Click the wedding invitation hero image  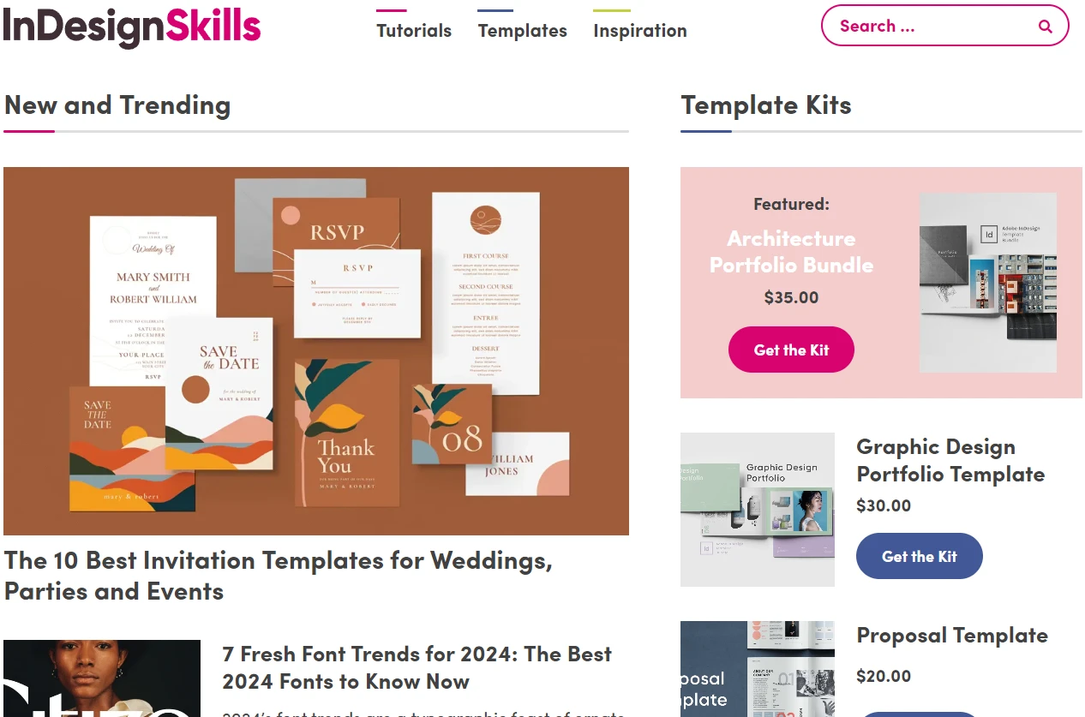click(316, 350)
